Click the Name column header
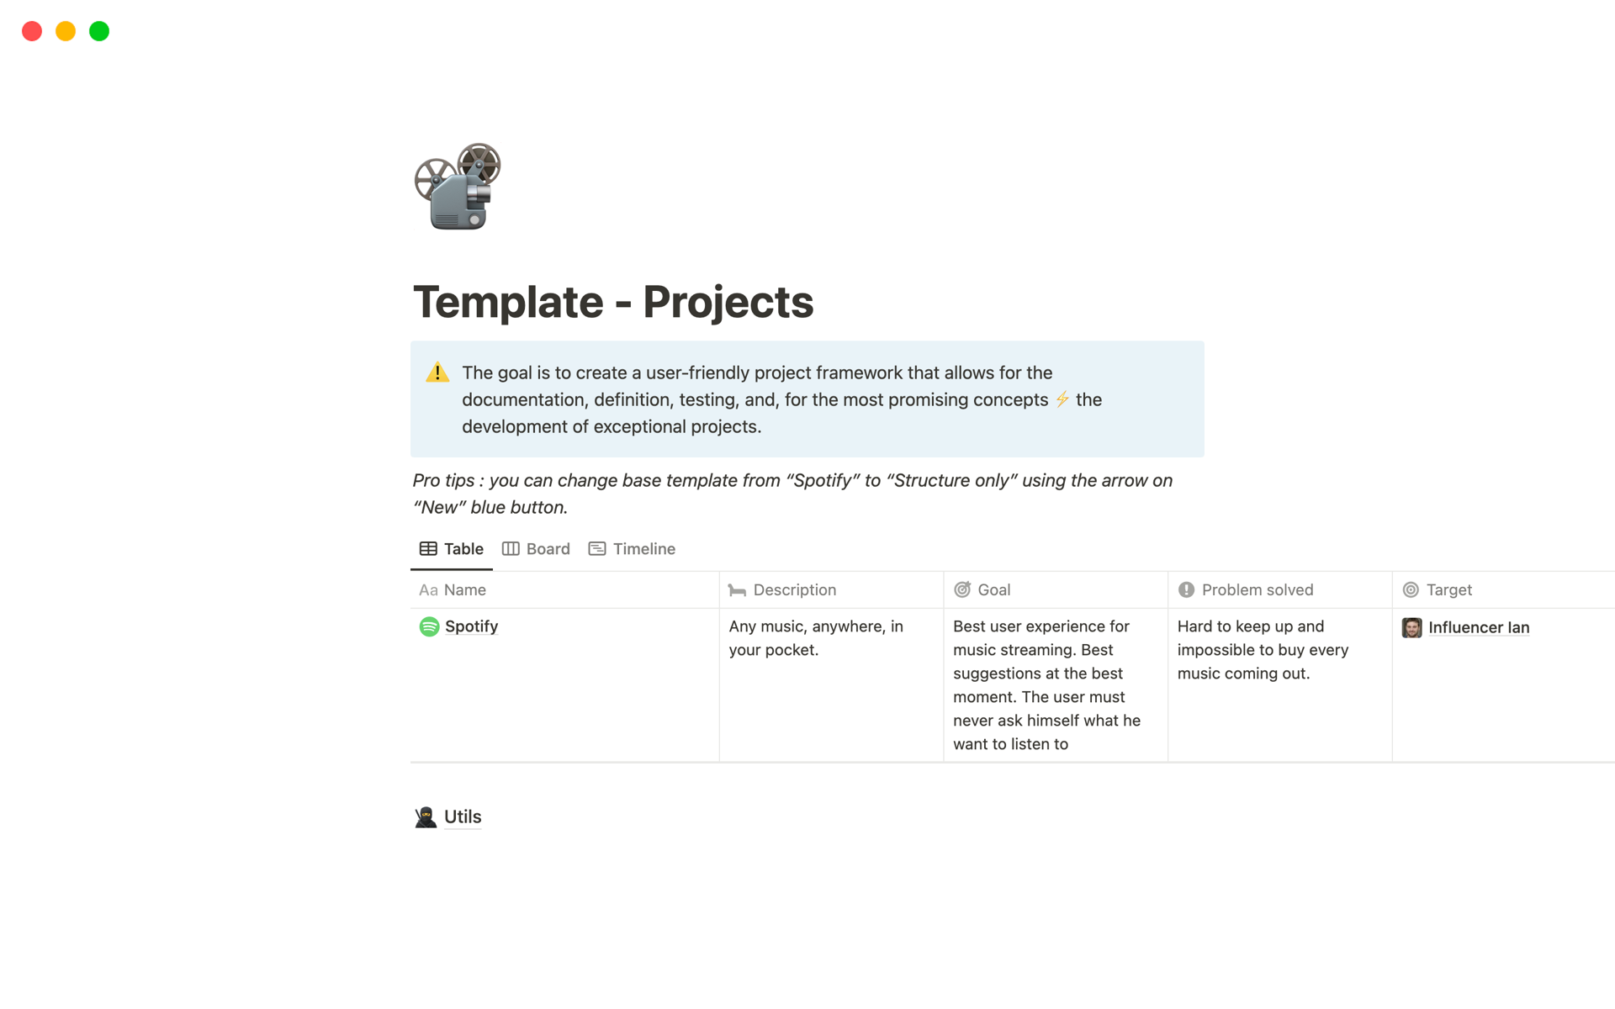The height and width of the screenshot is (1009, 1615). point(463,589)
